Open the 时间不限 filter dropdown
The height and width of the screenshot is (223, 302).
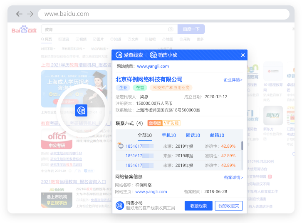[48, 49]
